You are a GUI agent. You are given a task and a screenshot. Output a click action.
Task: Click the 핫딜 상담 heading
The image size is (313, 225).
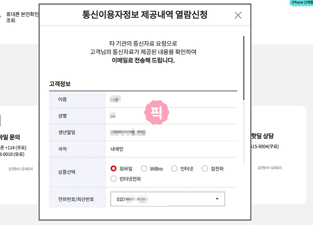pos(262,136)
